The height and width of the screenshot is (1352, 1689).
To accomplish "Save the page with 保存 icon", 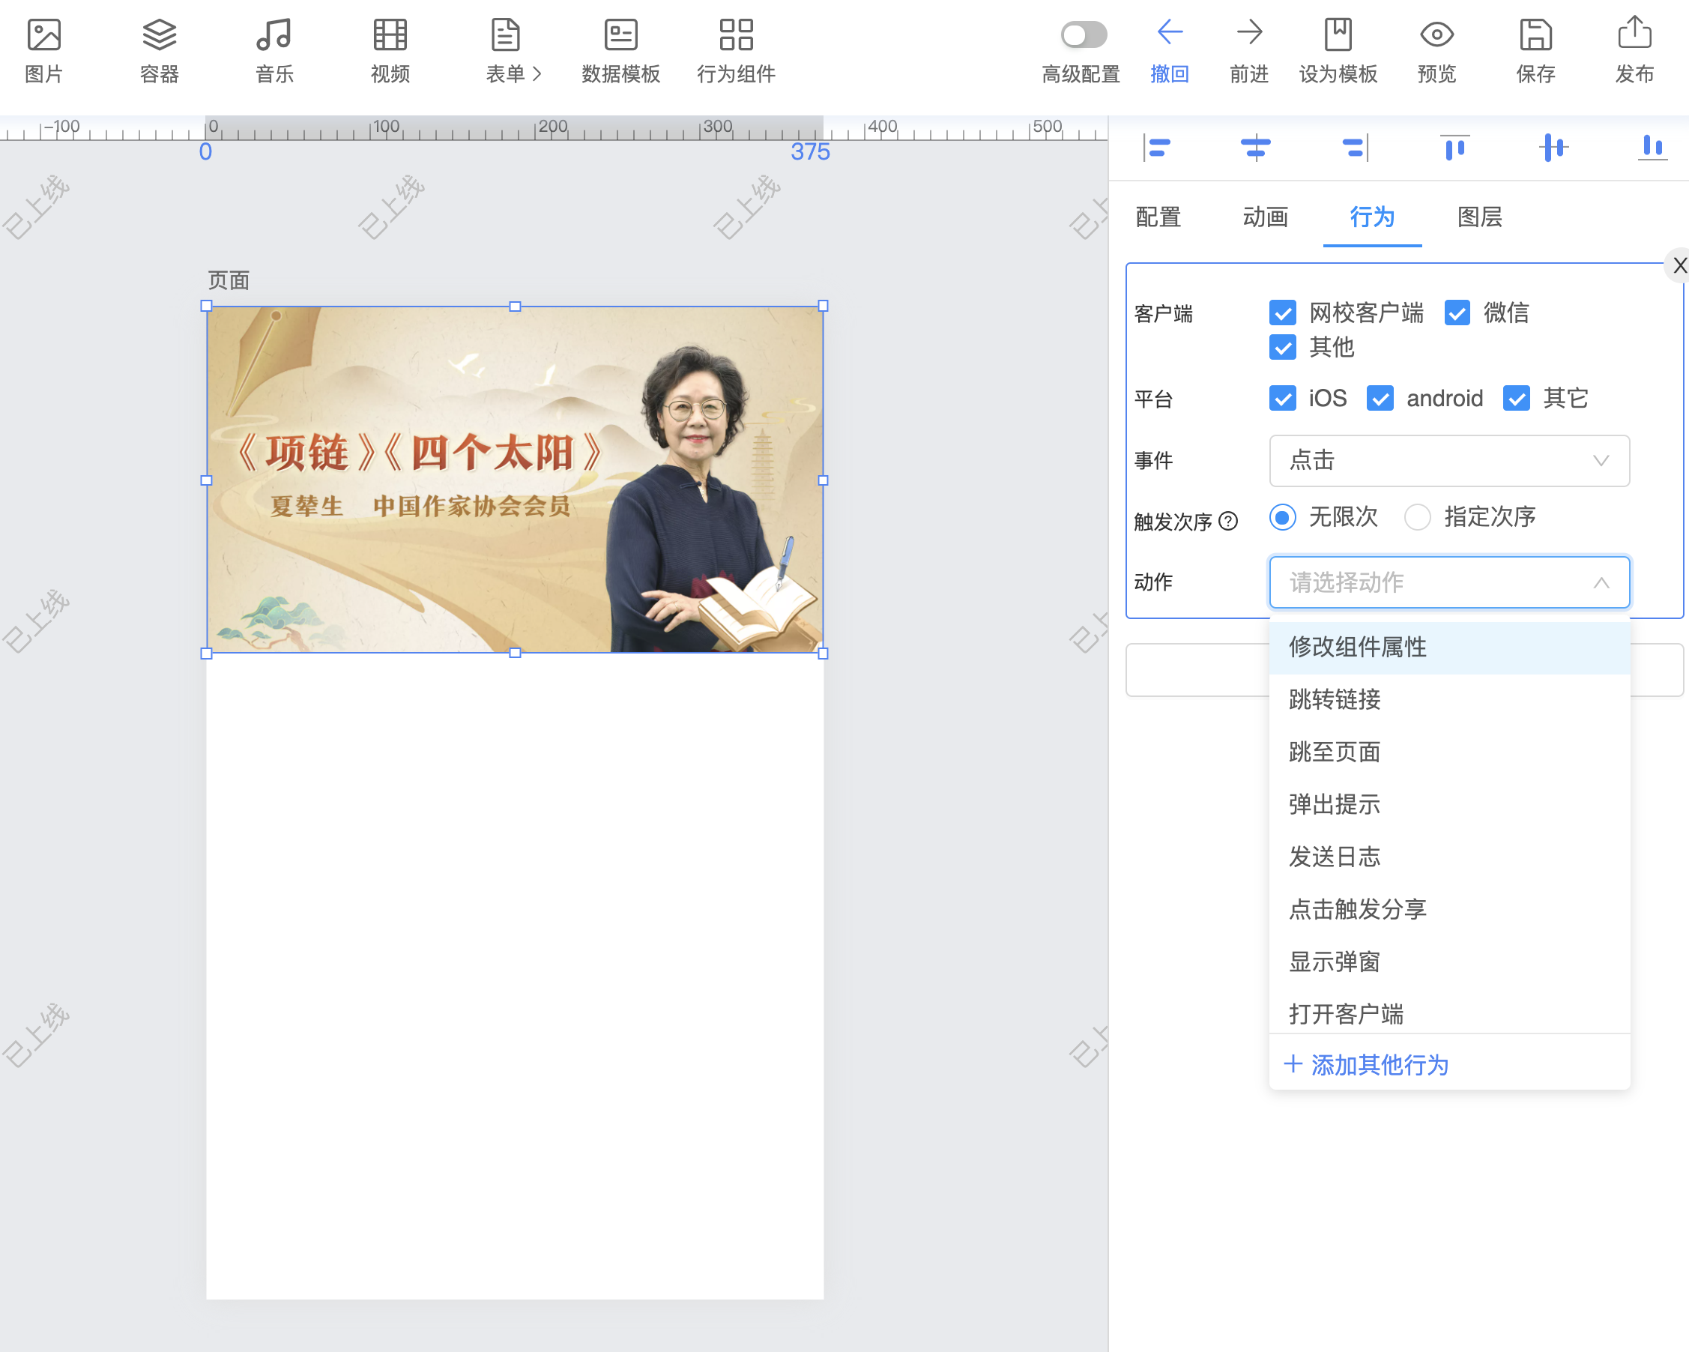I will [x=1535, y=35].
